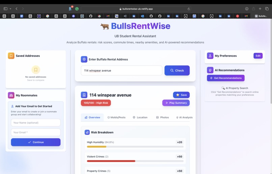
Task: Submit with the Continue button
Action: [36, 142]
